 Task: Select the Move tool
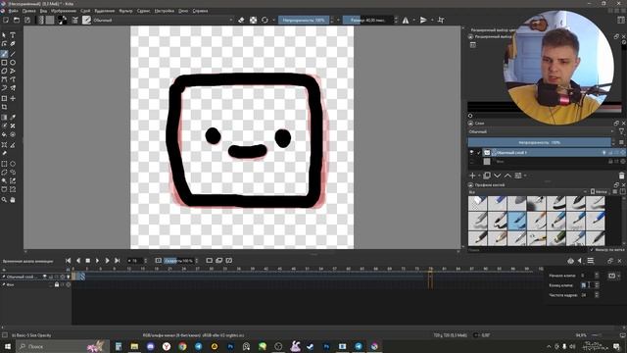tap(13, 98)
